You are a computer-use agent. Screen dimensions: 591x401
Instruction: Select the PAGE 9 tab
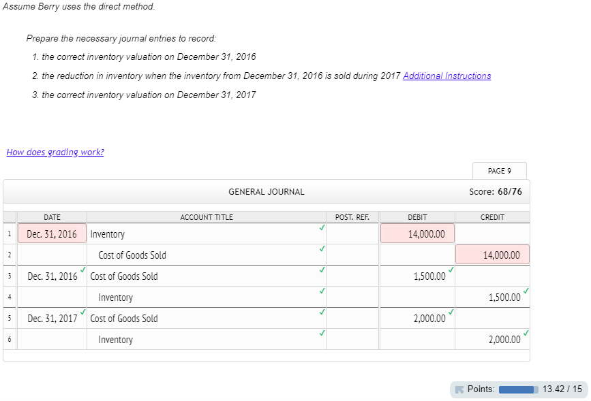[x=500, y=171]
